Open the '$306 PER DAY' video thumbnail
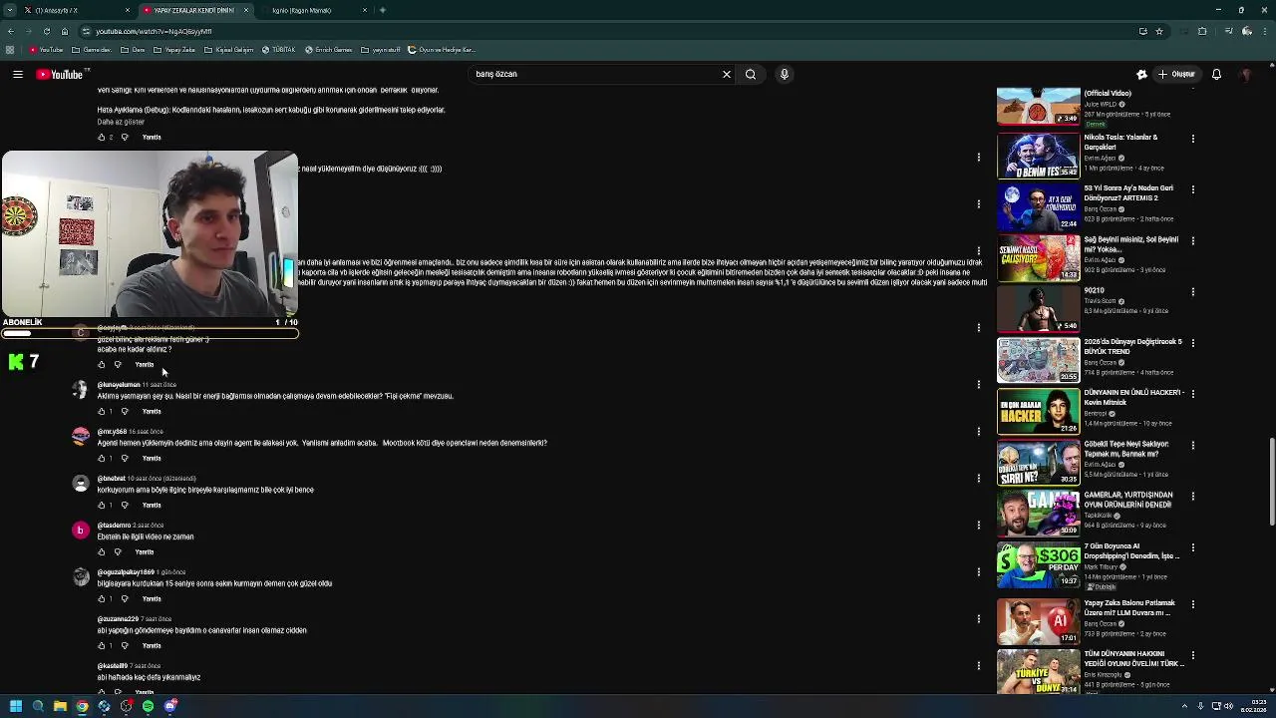1276x718 pixels. pos(1038,564)
